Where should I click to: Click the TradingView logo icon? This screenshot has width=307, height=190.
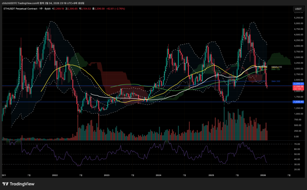pyautogui.click(x=5, y=184)
